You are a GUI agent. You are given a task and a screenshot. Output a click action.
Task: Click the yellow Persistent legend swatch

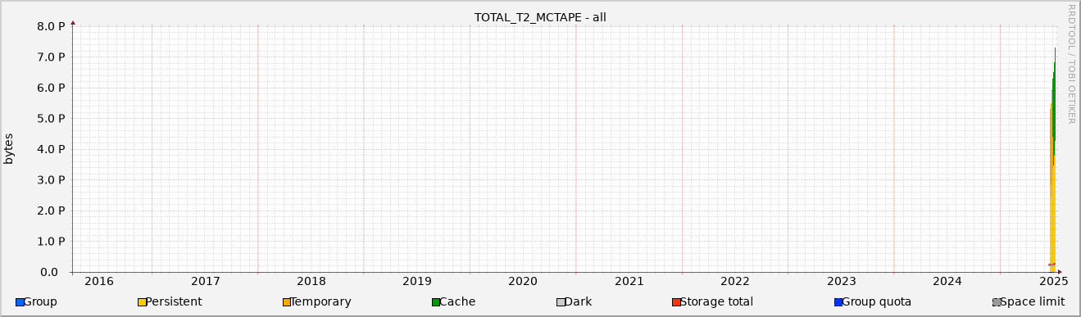click(x=142, y=302)
